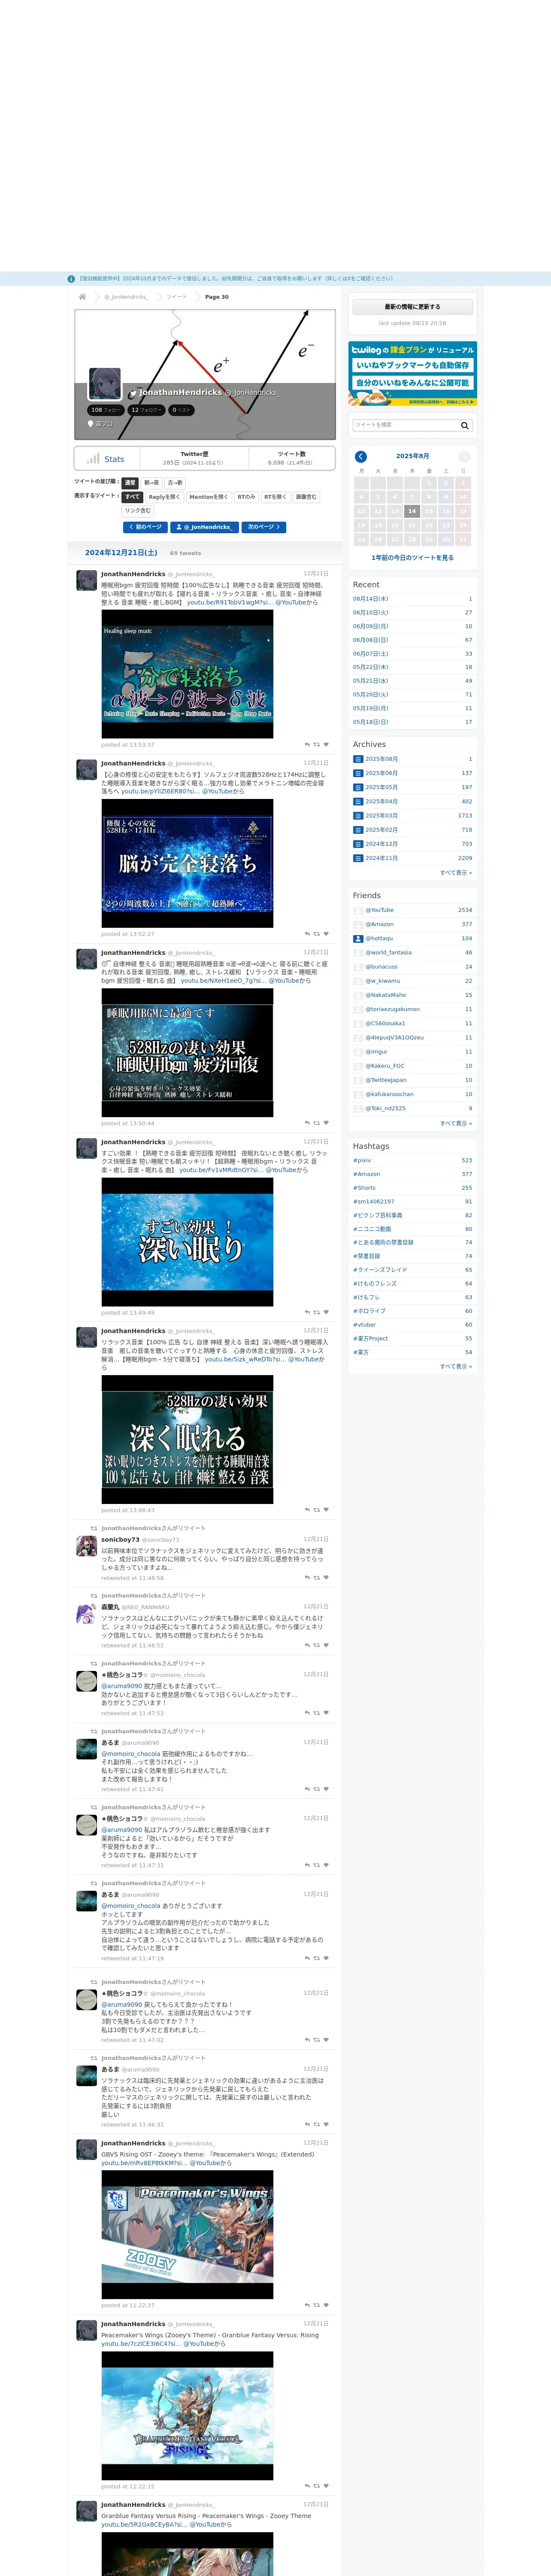Click the @hottaqu friend avatar icon
This screenshot has height=2576, width=551.
pyautogui.click(x=358, y=938)
